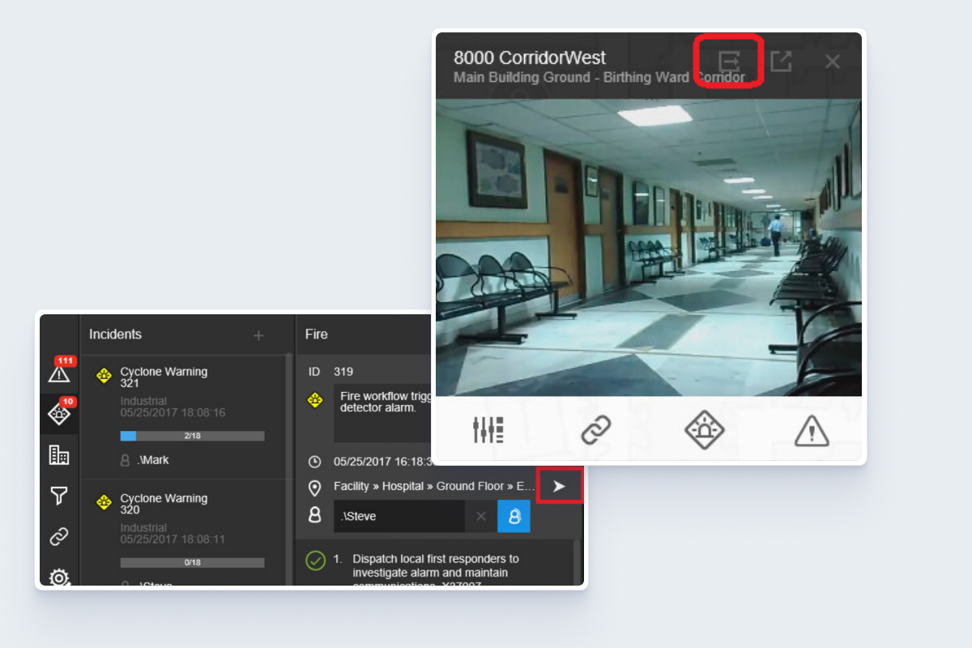The image size is (972, 648).
Task: Click the 8000 CorridorWest camera title
Action: point(530,58)
